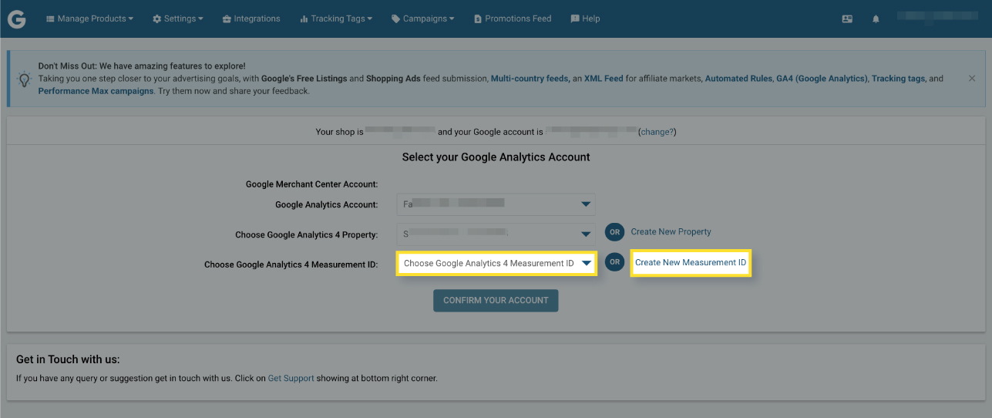Click the Select your Google Analytics Account heading

coord(496,157)
